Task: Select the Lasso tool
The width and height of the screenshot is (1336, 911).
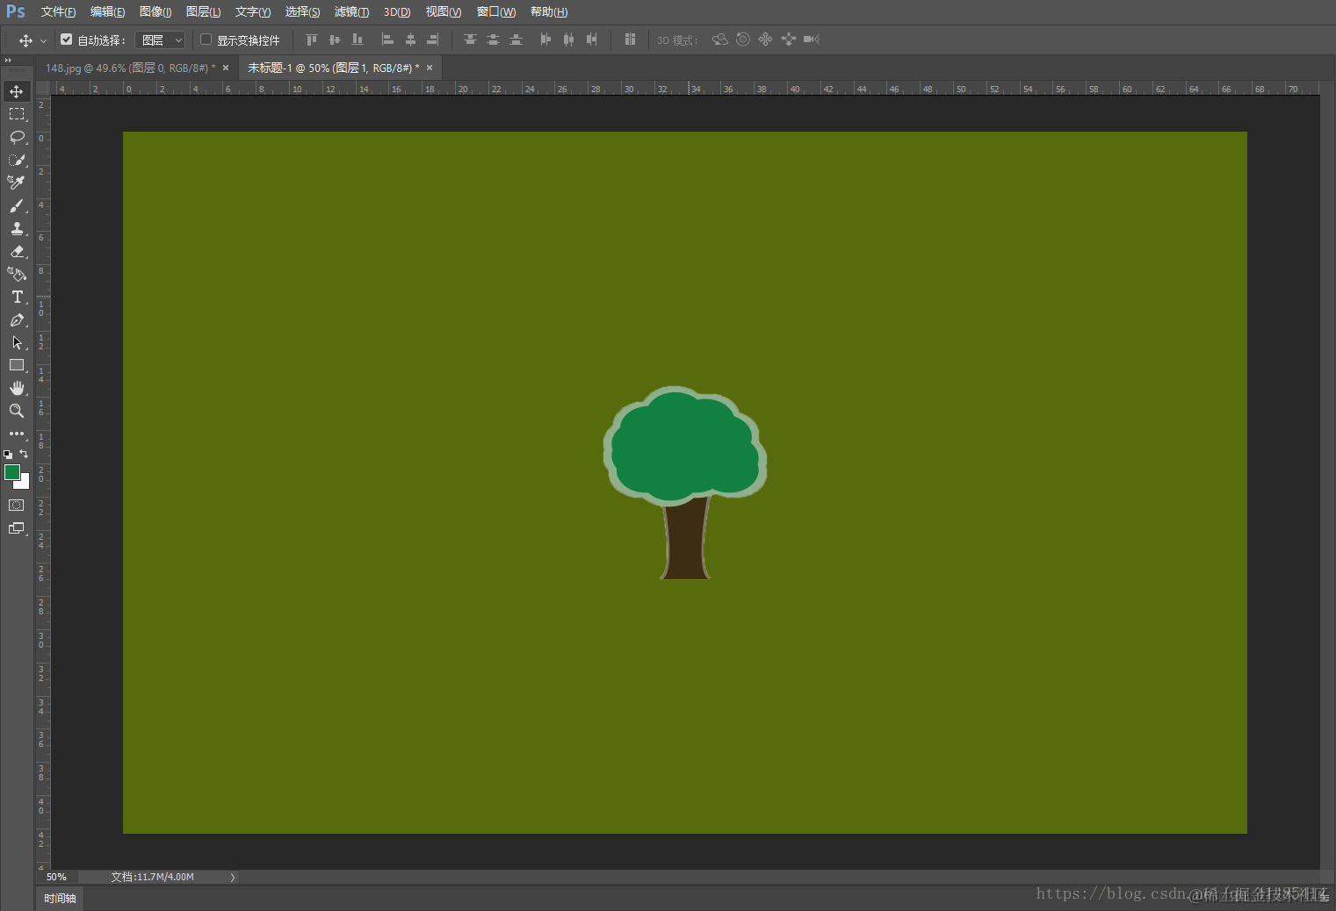Action: click(17, 137)
